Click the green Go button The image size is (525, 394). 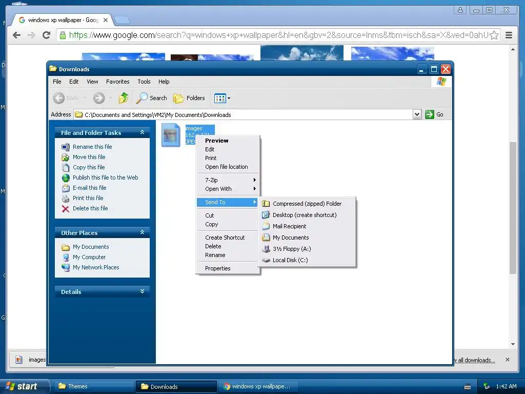[434, 114]
